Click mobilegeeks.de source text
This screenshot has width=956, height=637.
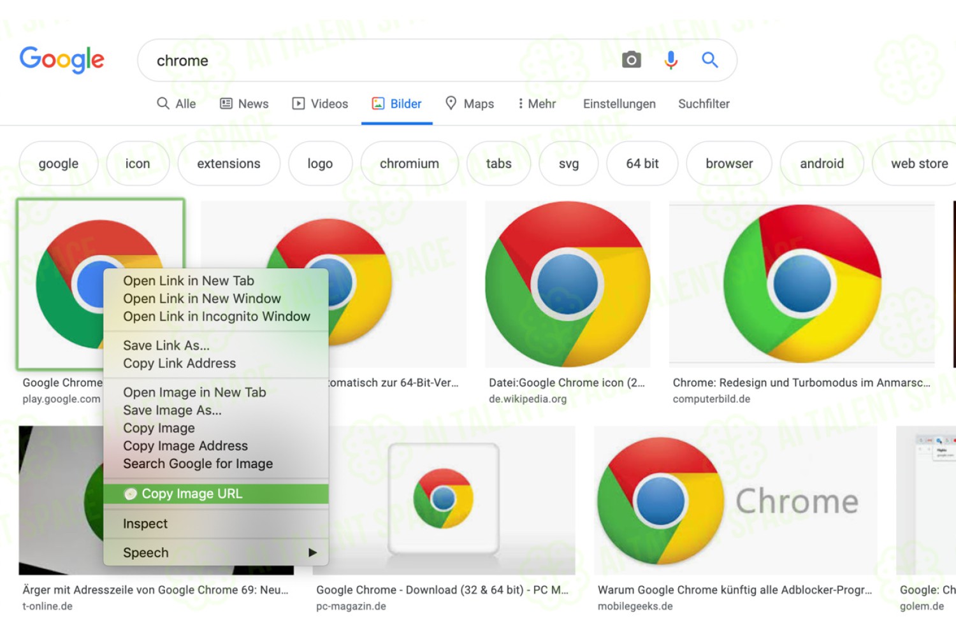click(635, 606)
